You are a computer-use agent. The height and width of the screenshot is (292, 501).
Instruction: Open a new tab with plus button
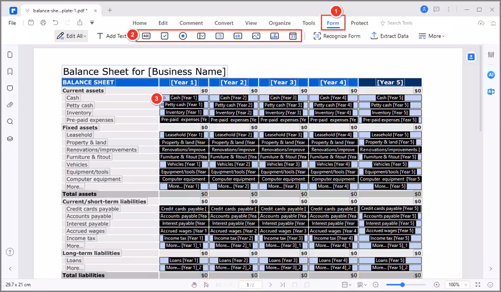[x=110, y=10]
